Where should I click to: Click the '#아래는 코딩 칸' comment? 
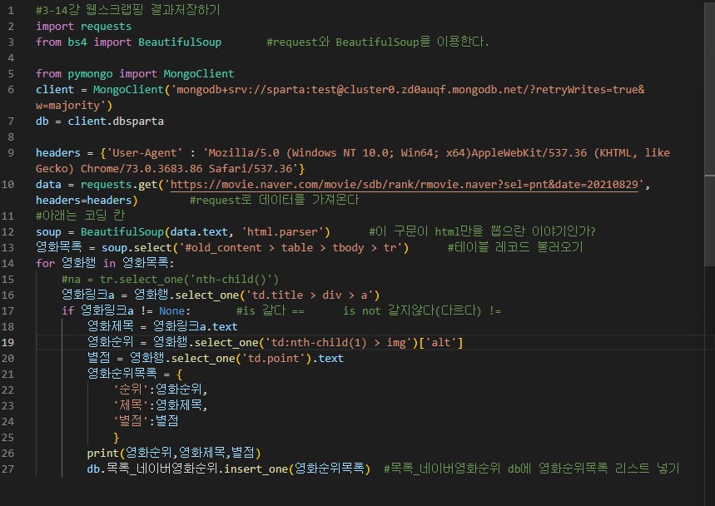(x=80, y=216)
